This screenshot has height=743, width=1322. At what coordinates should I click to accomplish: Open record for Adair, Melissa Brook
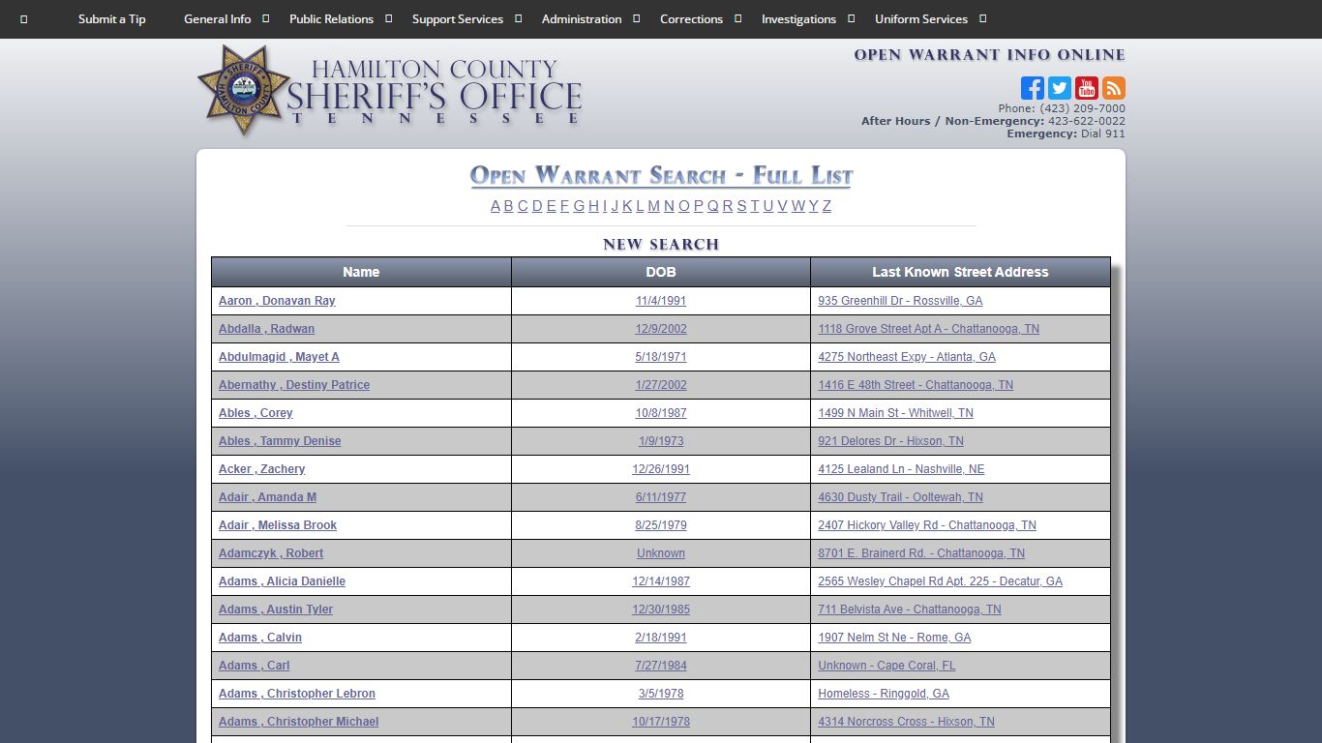pyautogui.click(x=278, y=525)
